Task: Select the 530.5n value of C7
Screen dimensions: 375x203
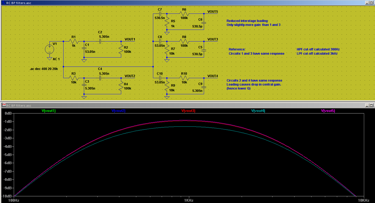Action: (x=160, y=18)
